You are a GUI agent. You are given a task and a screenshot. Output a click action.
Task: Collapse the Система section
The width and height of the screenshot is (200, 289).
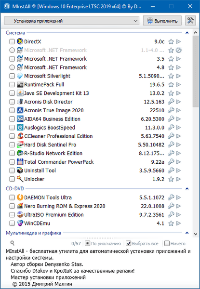(x=187, y=33)
